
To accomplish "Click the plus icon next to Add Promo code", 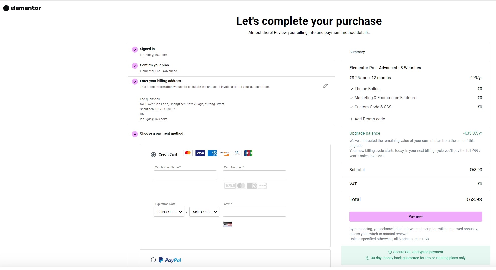I will click(351, 119).
